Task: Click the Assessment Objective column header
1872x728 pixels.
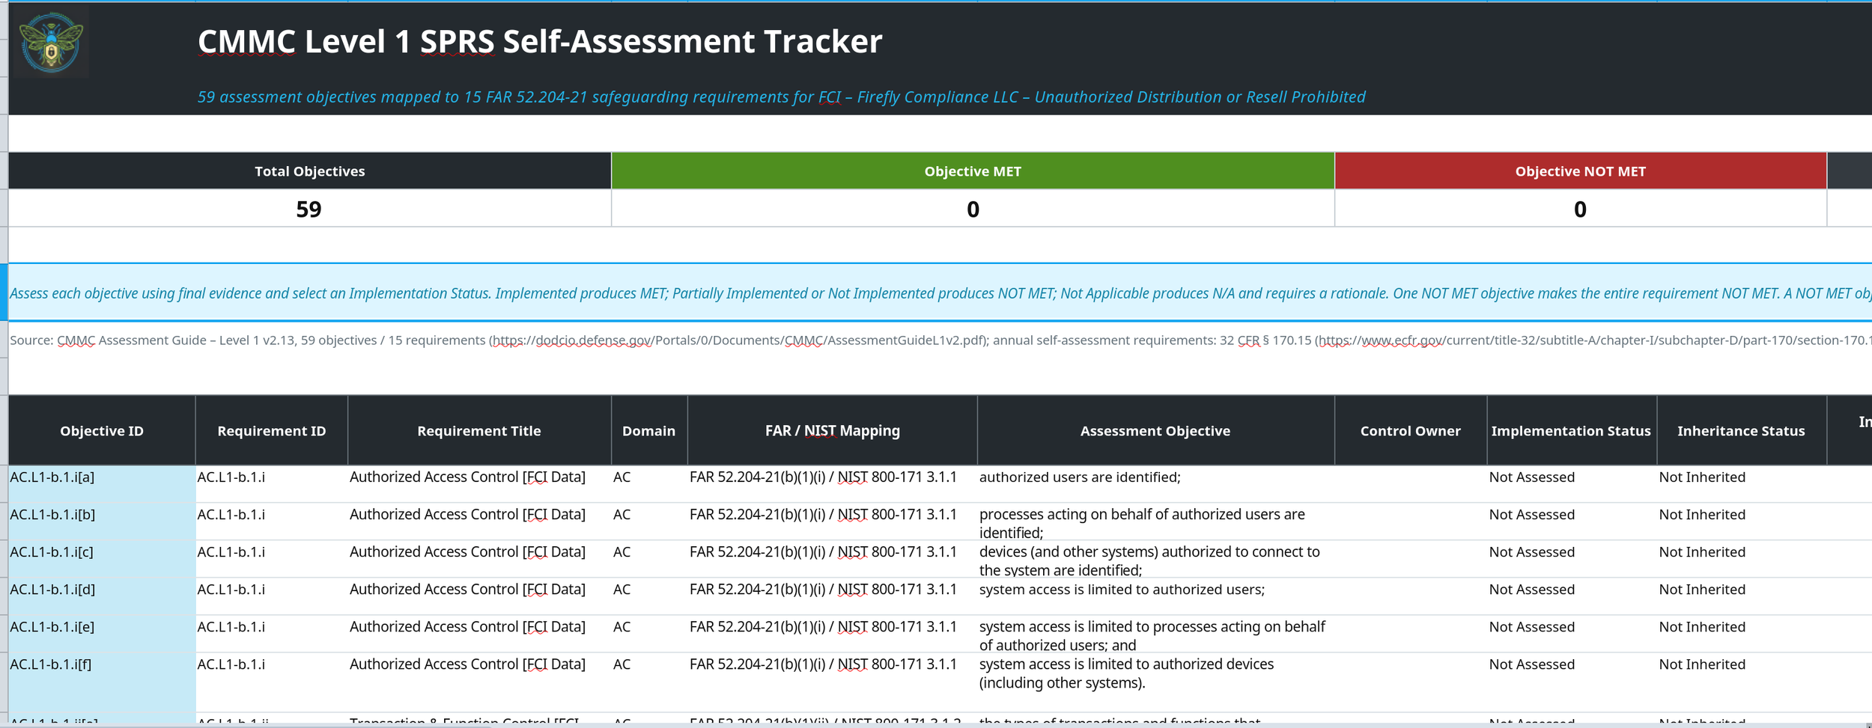Action: point(1155,431)
